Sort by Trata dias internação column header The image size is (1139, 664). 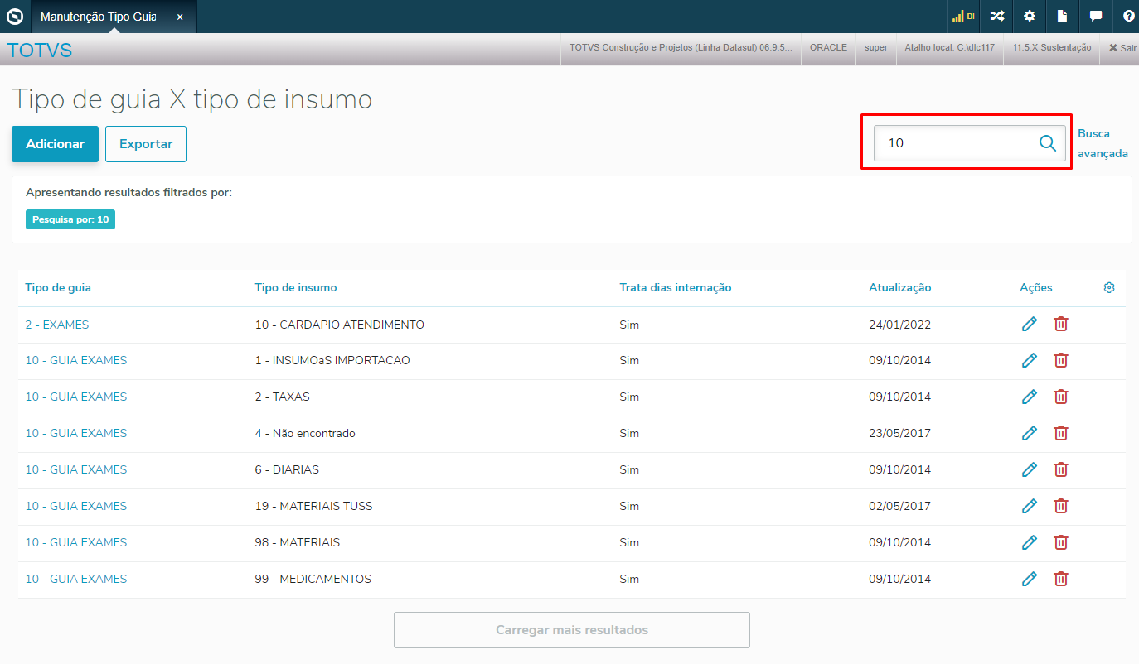click(x=676, y=288)
